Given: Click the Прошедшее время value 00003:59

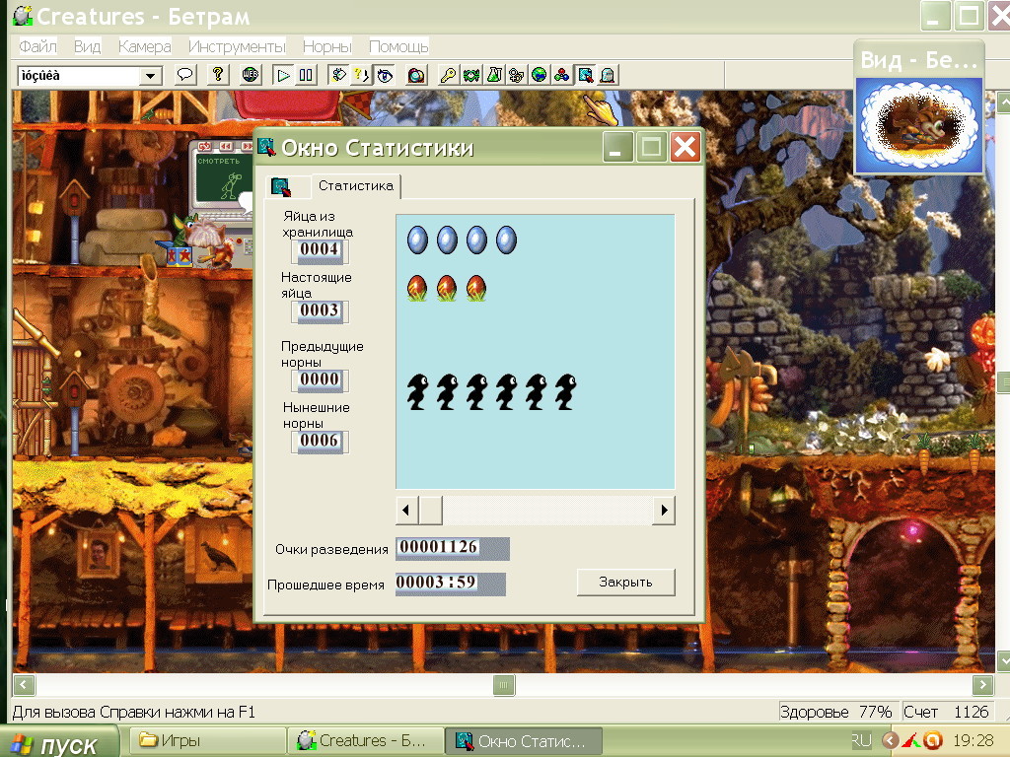Looking at the screenshot, I should pos(450,584).
